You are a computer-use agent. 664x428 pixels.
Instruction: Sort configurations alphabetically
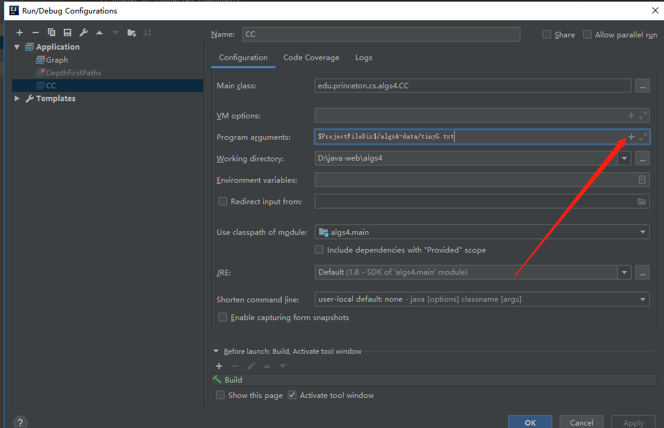pyautogui.click(x=147, y=32)
